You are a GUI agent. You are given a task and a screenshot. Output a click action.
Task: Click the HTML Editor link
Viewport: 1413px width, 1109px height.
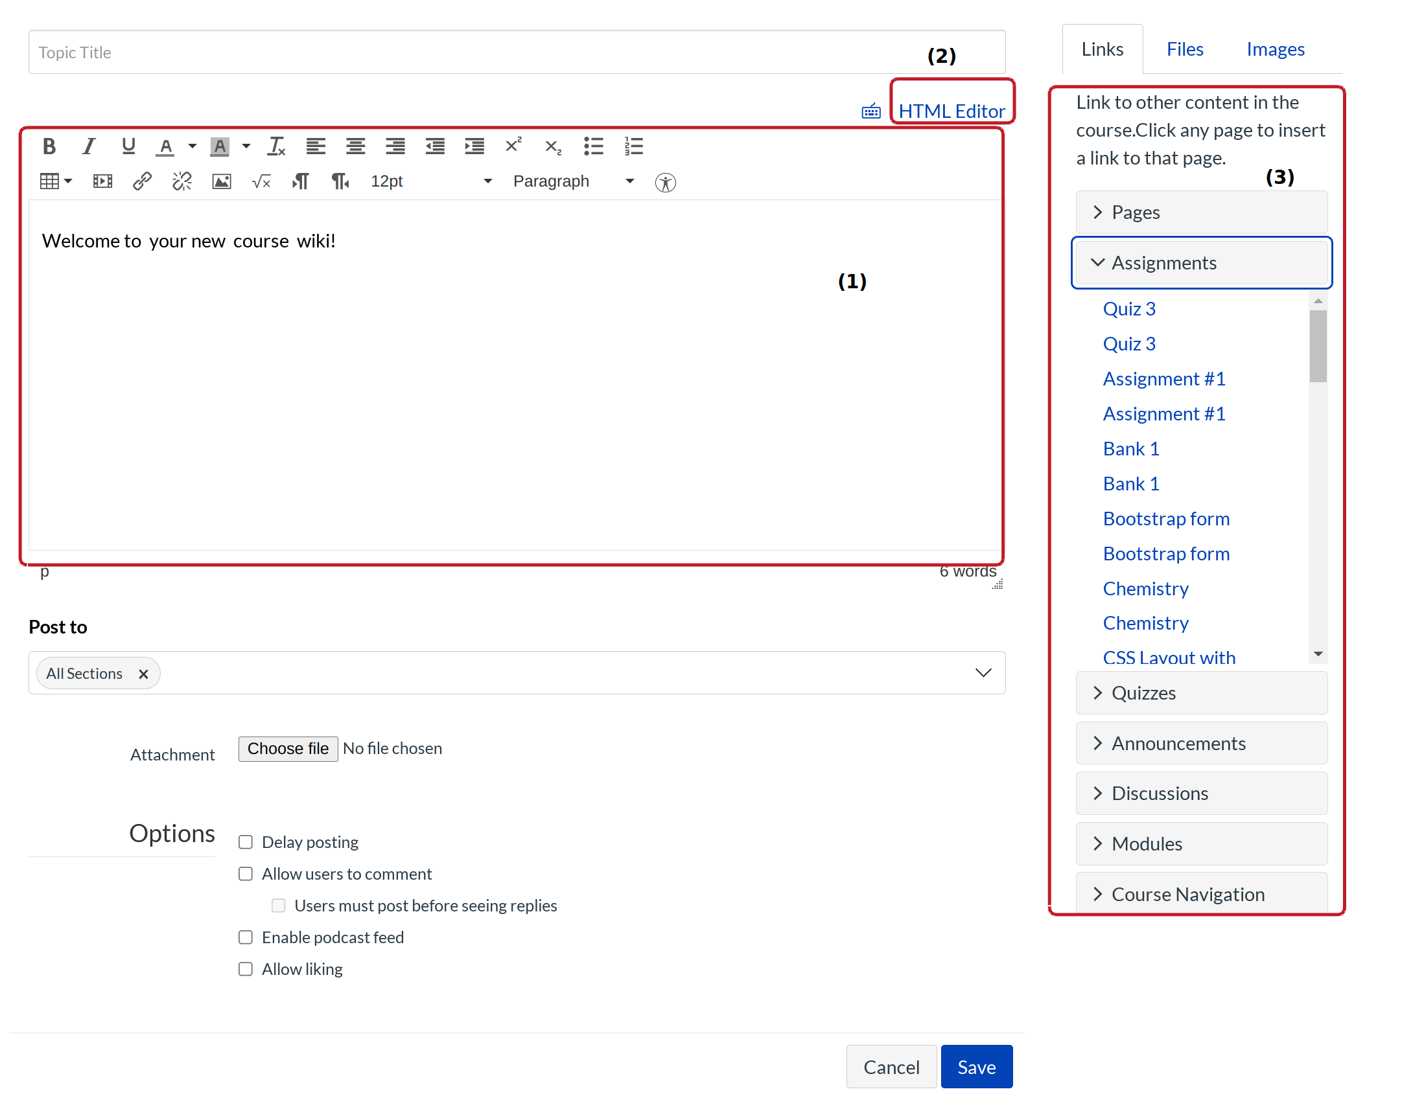pyautogui.click(x=952, y=111)
